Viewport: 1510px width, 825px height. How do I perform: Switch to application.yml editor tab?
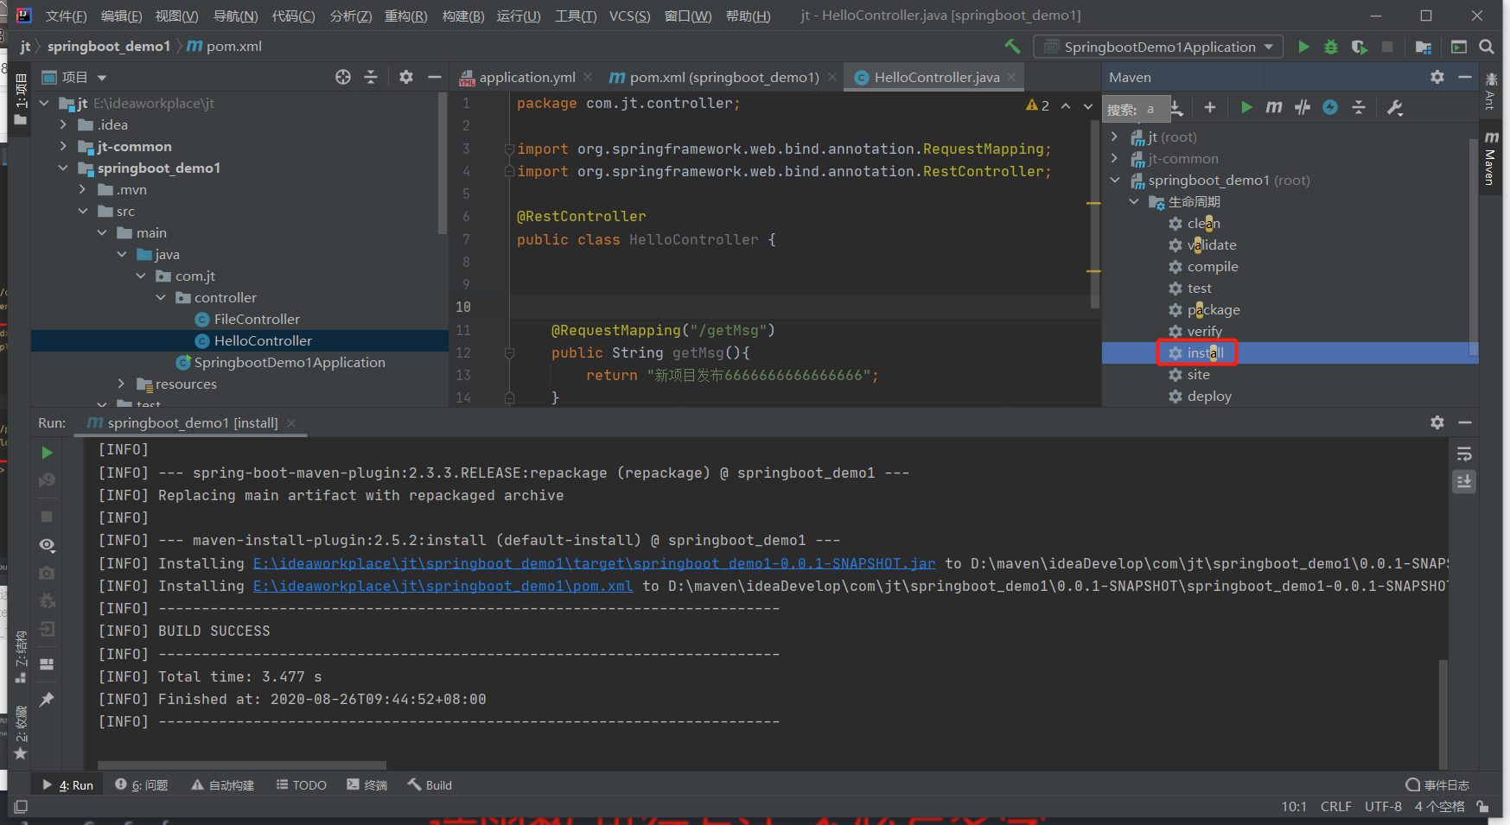[x=526, y=77]
